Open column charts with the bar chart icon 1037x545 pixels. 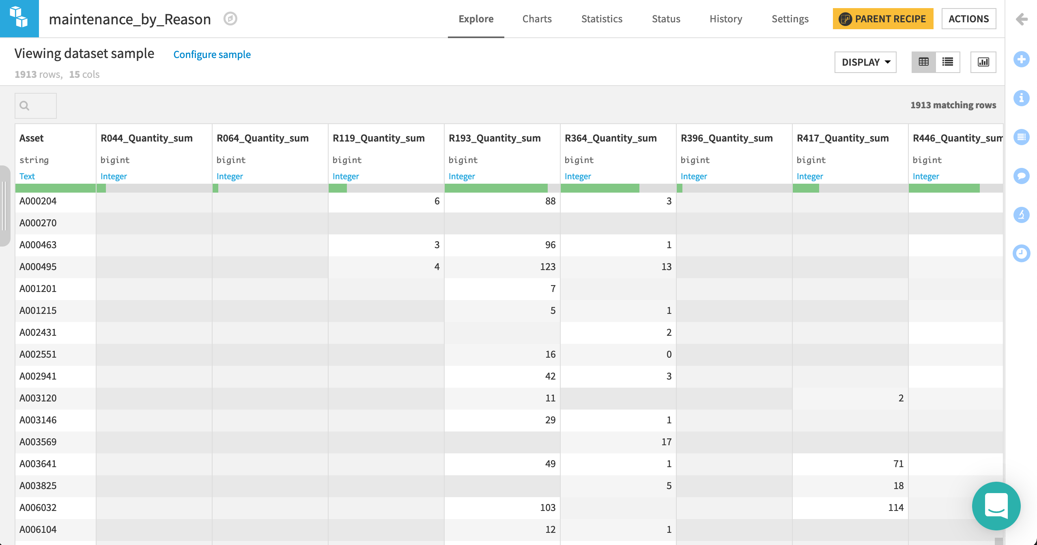983,62
